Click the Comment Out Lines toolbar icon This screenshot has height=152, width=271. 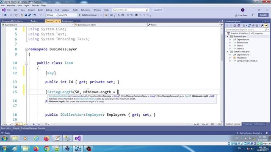tap(128, 15)
